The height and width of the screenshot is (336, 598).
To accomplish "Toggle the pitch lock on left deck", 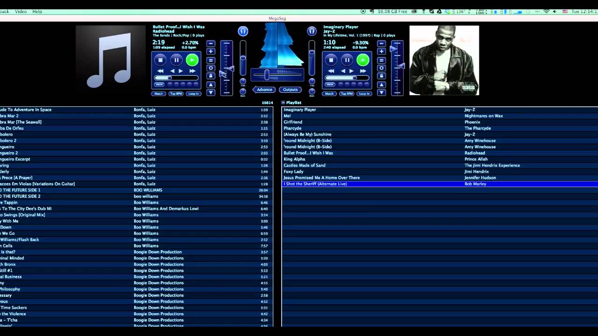I will point(211,76).
